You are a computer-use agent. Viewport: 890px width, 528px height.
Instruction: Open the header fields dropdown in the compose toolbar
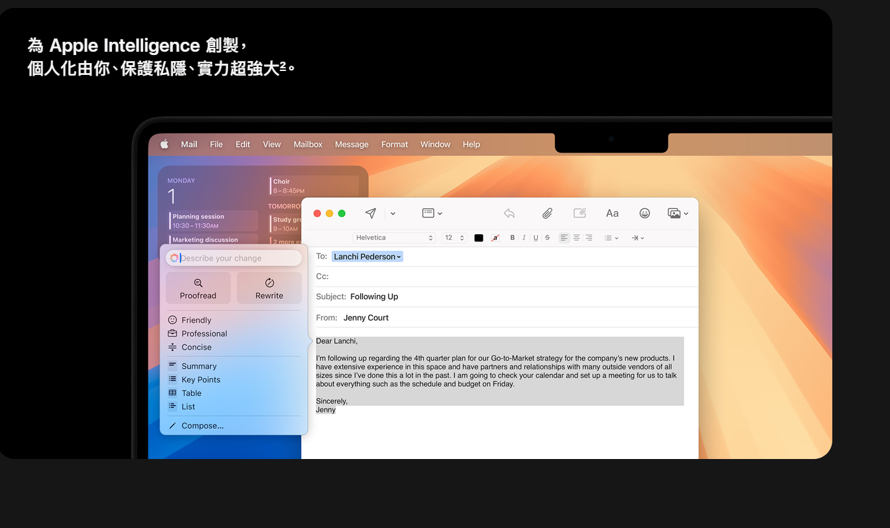point(432,213)
